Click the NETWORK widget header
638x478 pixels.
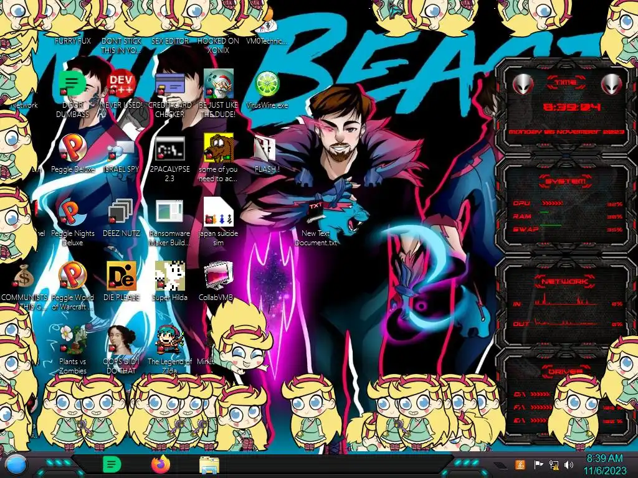point(564,281)
